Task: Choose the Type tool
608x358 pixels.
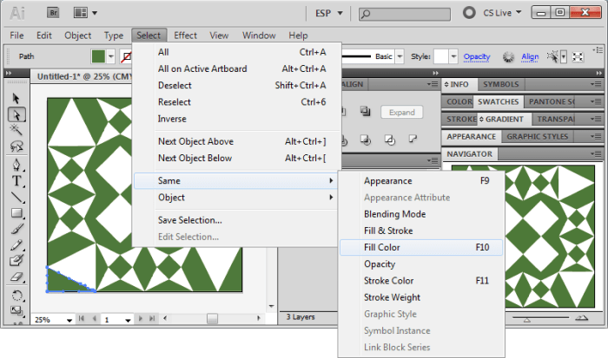Action: (x=17, y=181)
